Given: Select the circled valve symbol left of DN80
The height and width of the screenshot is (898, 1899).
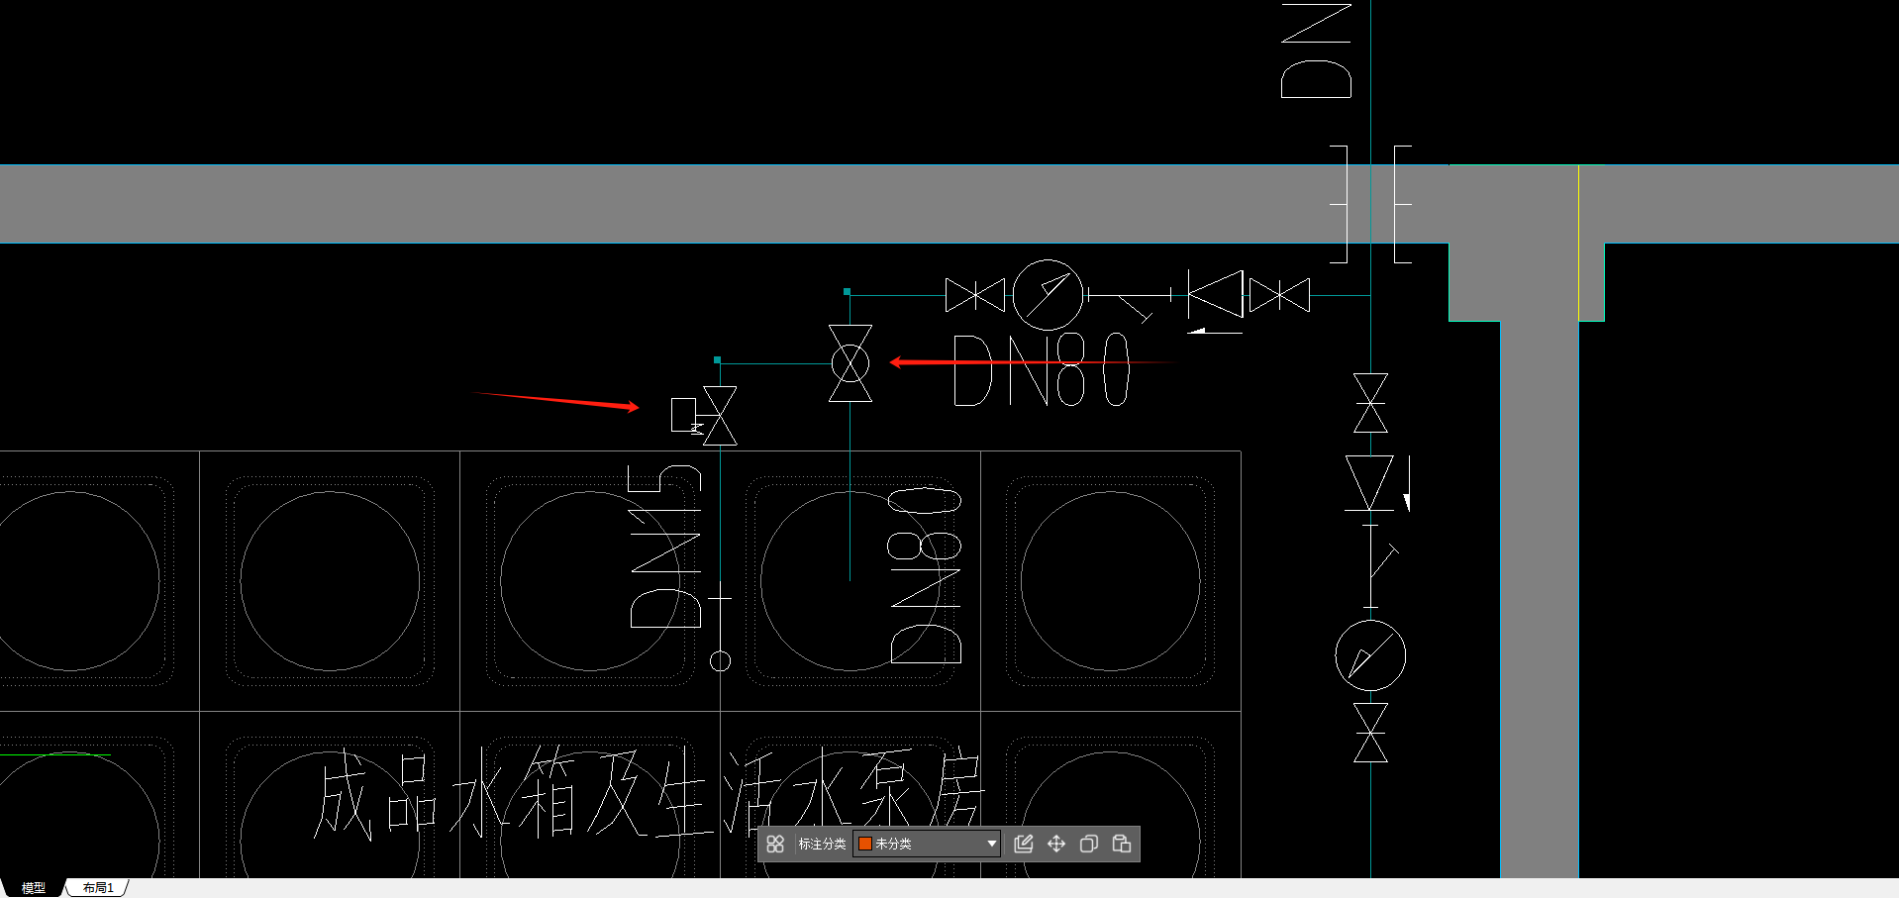Looking at the screenshot, I should point(850,363).
